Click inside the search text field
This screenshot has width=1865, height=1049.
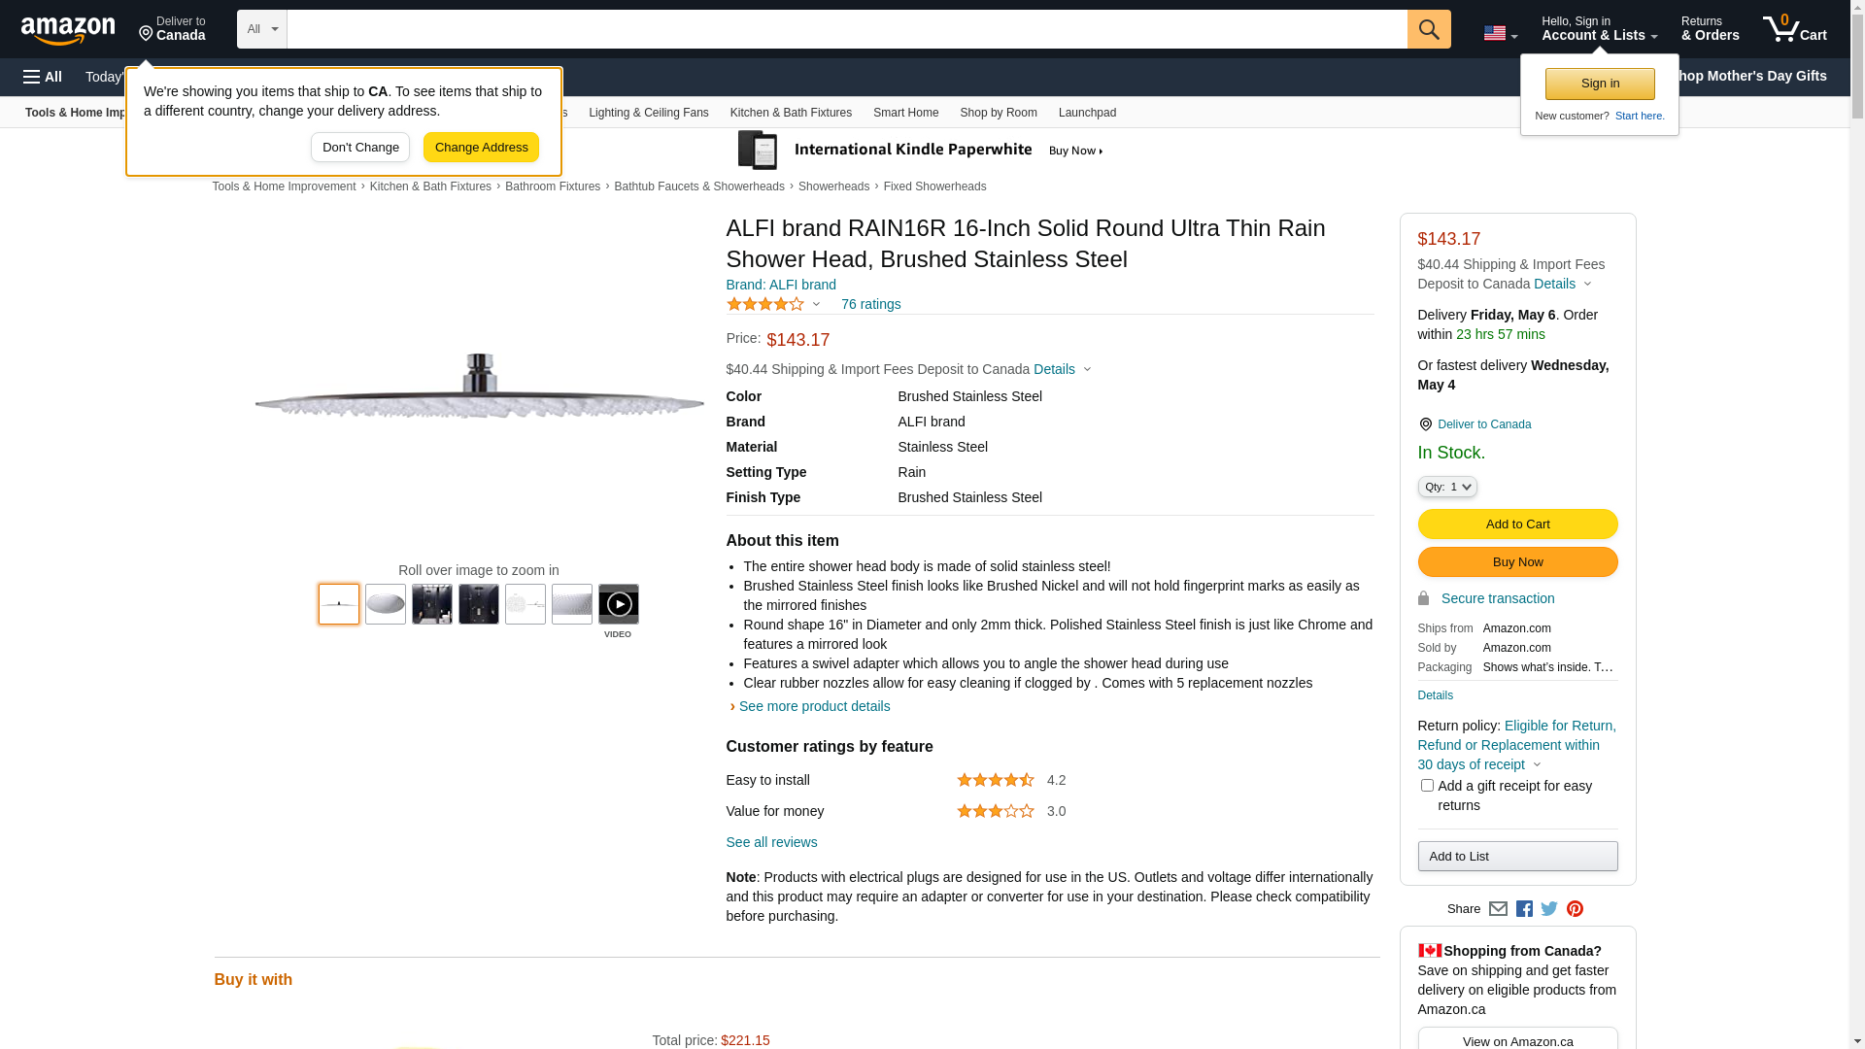[846, 29]
